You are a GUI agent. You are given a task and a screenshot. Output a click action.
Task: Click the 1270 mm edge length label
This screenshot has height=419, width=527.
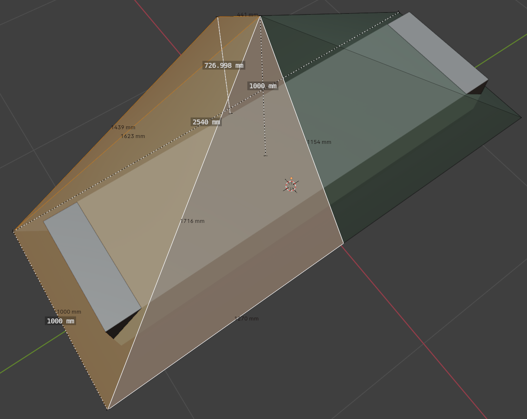coord(247,319)
